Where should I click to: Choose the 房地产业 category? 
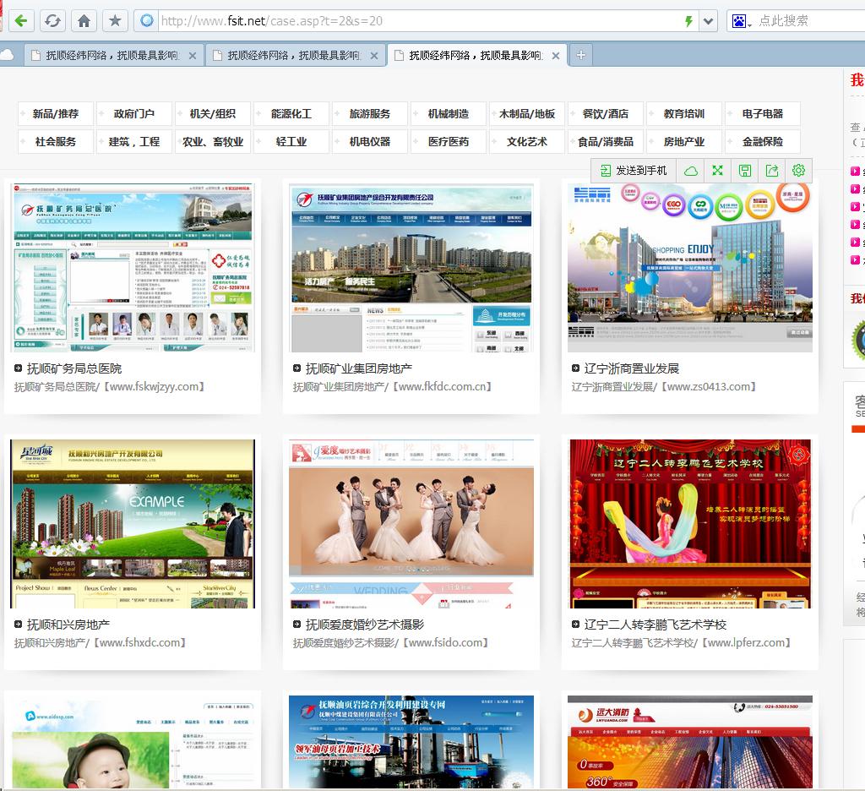pos(684,141)
